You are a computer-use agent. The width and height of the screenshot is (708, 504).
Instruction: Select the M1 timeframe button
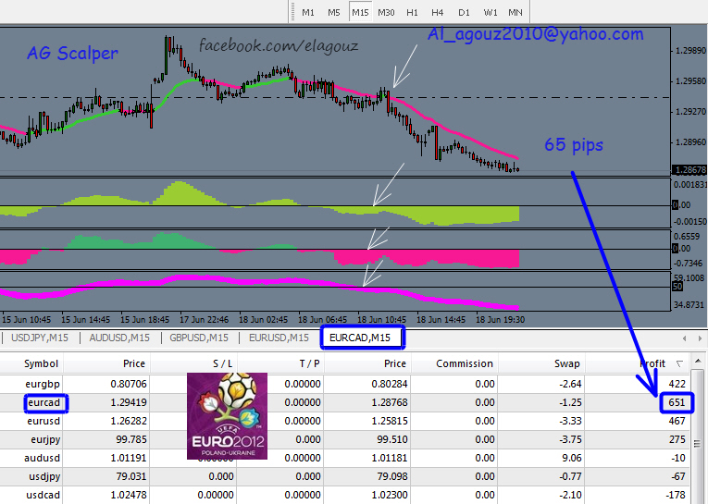(x=308, y=12)
